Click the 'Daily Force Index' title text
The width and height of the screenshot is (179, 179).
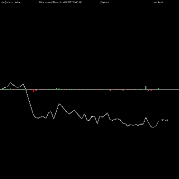(x=11, y=2)
